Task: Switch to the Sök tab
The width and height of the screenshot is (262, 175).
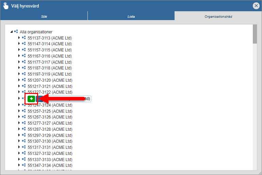Action: pyautogui.click(x=44, y=16)
